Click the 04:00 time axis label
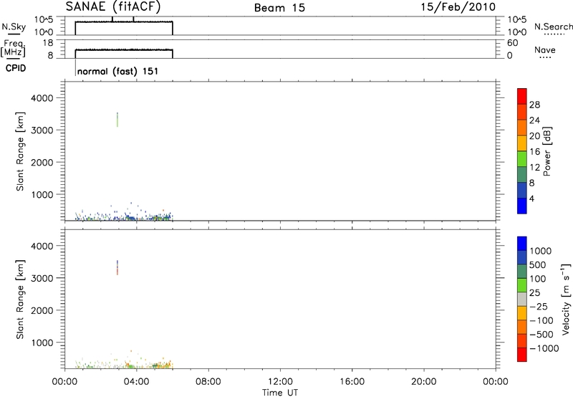 tap(136, 382)
